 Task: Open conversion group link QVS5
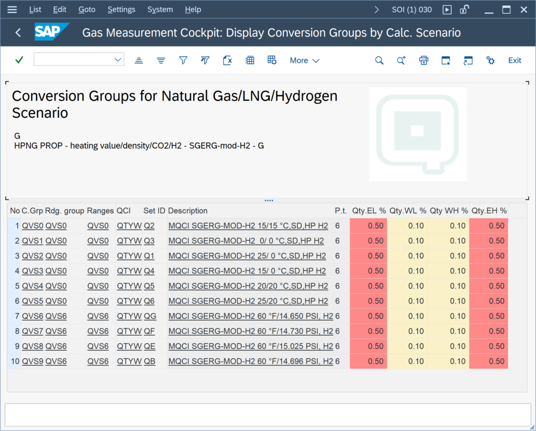[32, 301]
